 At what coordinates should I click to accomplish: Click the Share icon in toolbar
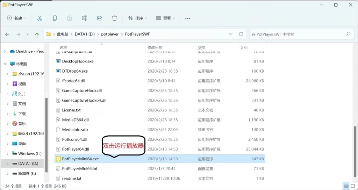(99, 18)
